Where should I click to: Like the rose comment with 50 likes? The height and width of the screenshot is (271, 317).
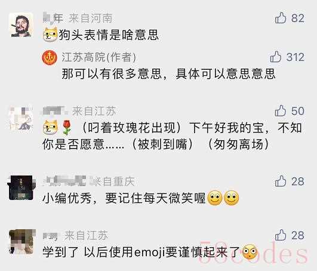coord(281,111)
